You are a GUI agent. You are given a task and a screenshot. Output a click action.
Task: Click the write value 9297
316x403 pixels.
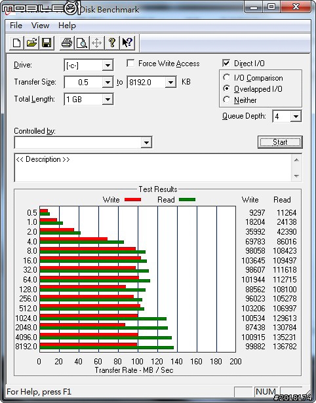click(257, 213)
